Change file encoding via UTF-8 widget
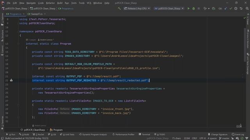The width and height of the screenshot is (250, 140). (x=202, y=138)
